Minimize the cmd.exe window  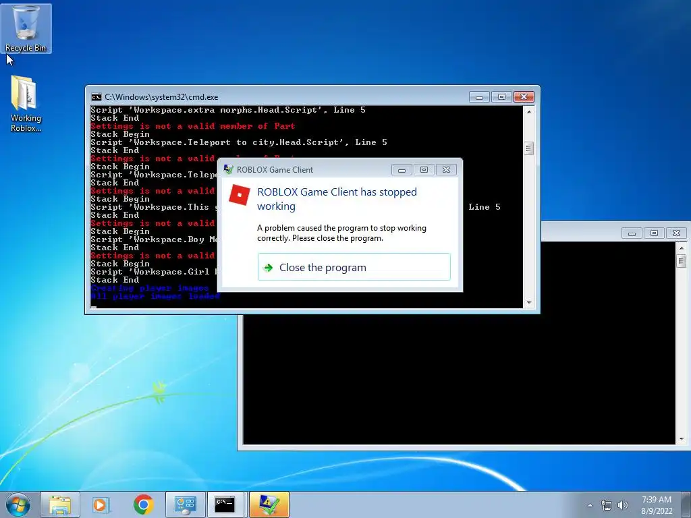(x=480, y=97)
